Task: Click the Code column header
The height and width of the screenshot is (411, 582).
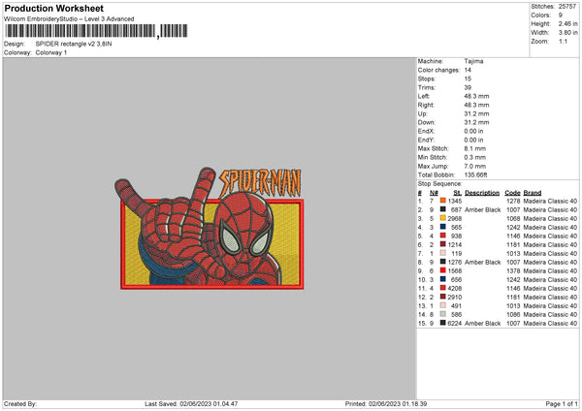Action: [512, 192]
